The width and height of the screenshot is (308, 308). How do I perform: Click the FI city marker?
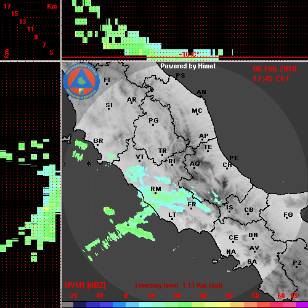pos(107,84)
